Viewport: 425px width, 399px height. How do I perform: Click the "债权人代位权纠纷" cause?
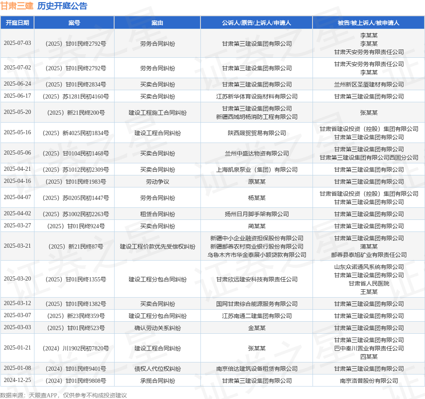(157, 369)
